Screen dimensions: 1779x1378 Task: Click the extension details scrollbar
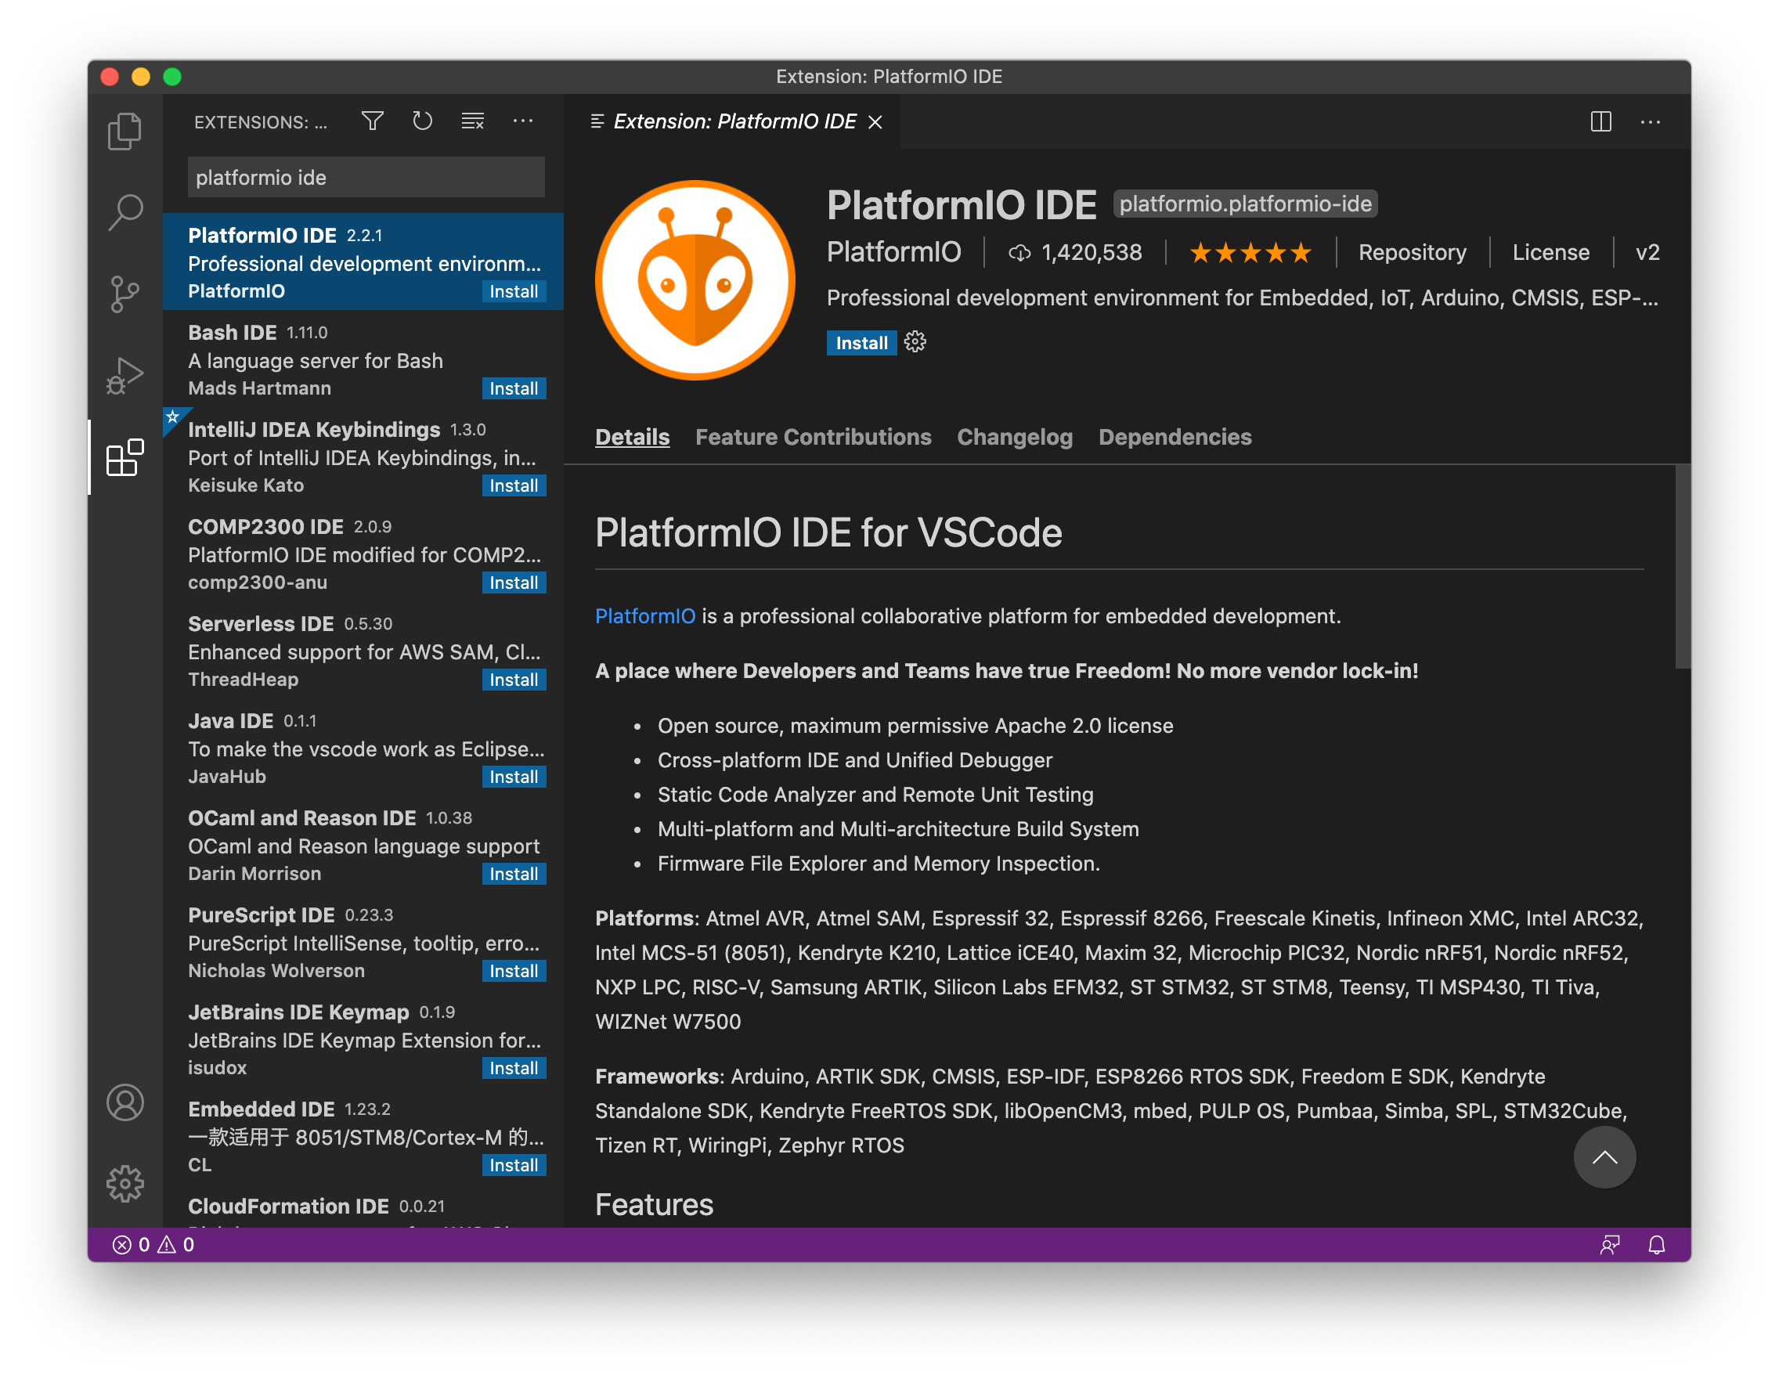(1682, 567)
